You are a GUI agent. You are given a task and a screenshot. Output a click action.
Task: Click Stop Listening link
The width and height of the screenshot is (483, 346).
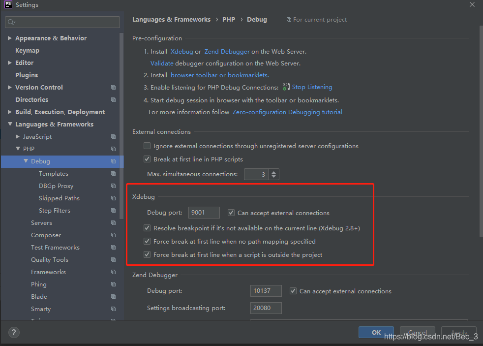(x=312, y=87)
